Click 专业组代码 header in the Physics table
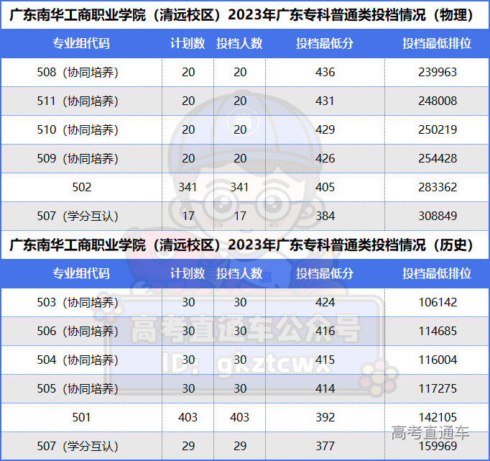This screenshot has height=461, width=490. click(x=81, y=44)
